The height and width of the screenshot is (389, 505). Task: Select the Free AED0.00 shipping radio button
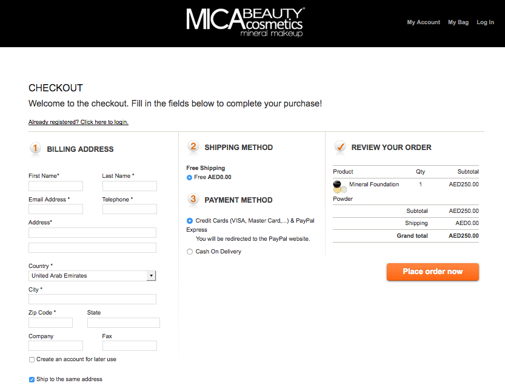click(189, 177)
